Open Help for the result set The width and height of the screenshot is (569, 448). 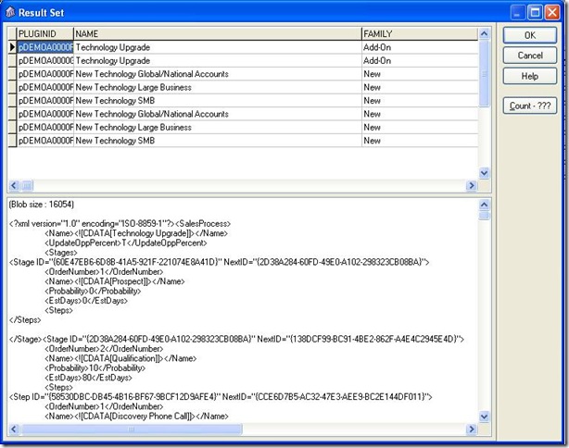click(529, 76)
